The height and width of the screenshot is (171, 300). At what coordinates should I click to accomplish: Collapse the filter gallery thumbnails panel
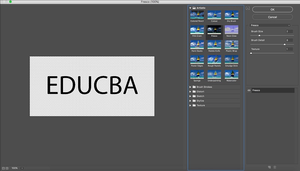pos(248,8)
